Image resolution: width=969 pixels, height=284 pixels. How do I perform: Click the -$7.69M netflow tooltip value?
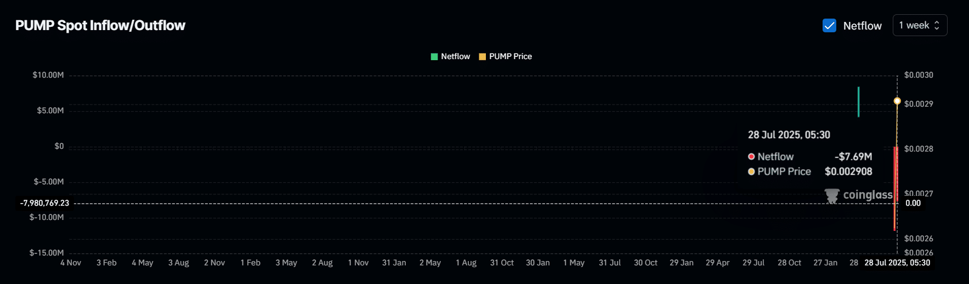click(853, 157)
